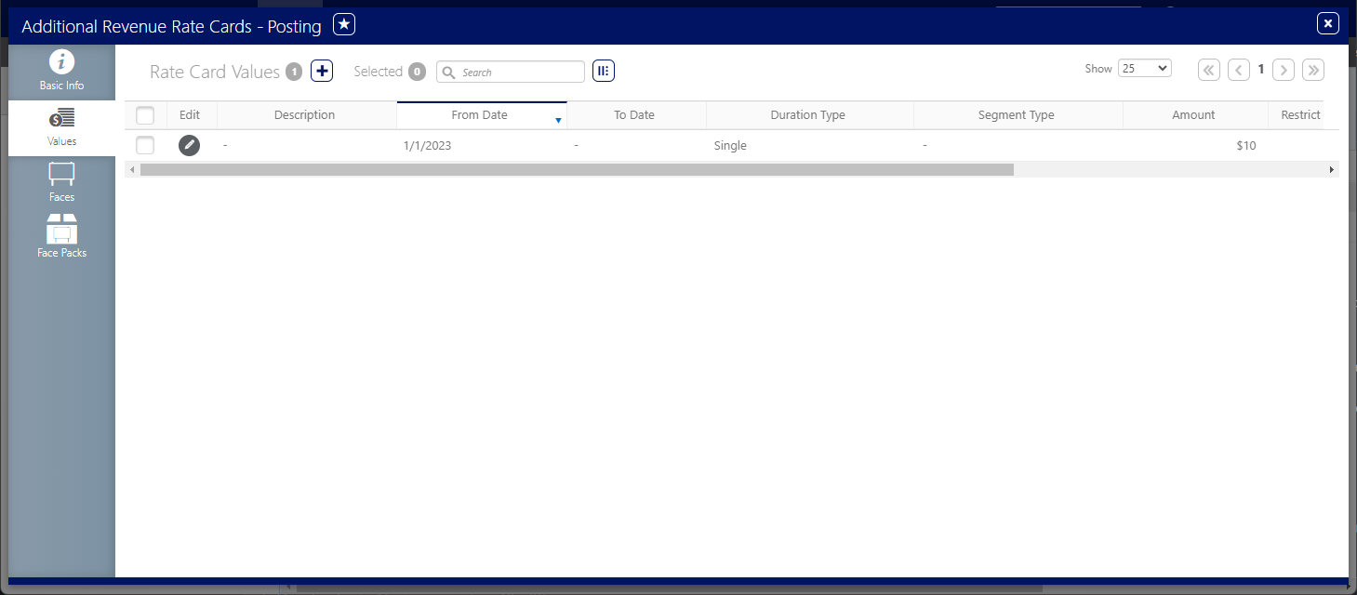Click the current page number 1
The width and height of the screenshot is (1357, 595).
pos(1261,70)
